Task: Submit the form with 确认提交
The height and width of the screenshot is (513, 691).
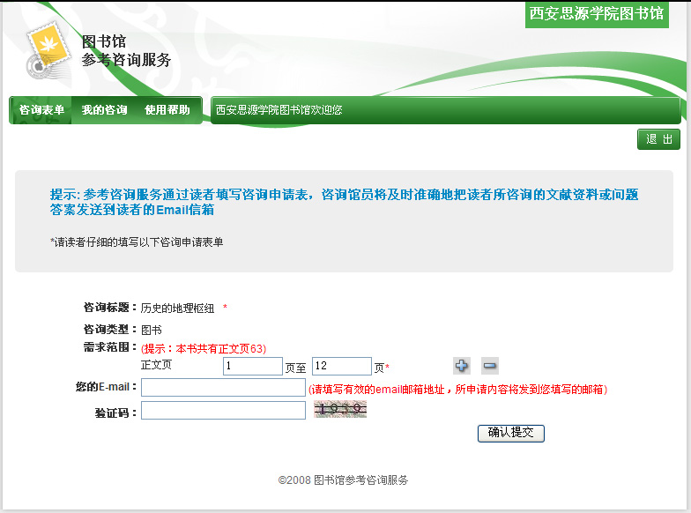Action: (511, 433)
